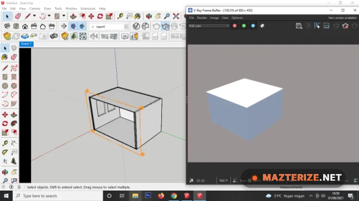Choose the Pie arc tool

(x=14, y=104)
